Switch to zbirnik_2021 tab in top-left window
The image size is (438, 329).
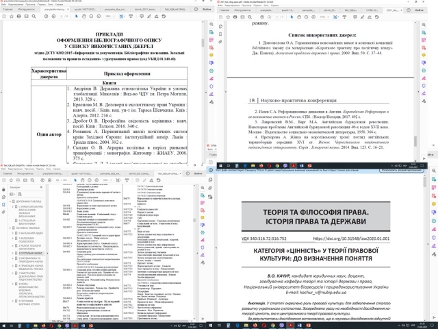coord(146,9)
